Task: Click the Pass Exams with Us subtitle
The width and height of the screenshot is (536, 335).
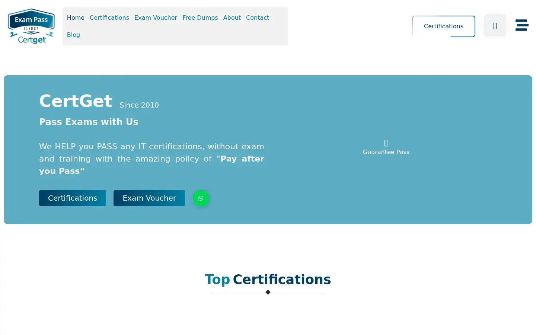Action: pos(89,122)
